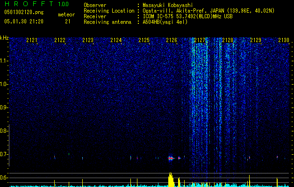Click the 2123 time marker
The width and height of the screenshot is (294, 187).
pyautogui.click(x=88, y=40)
